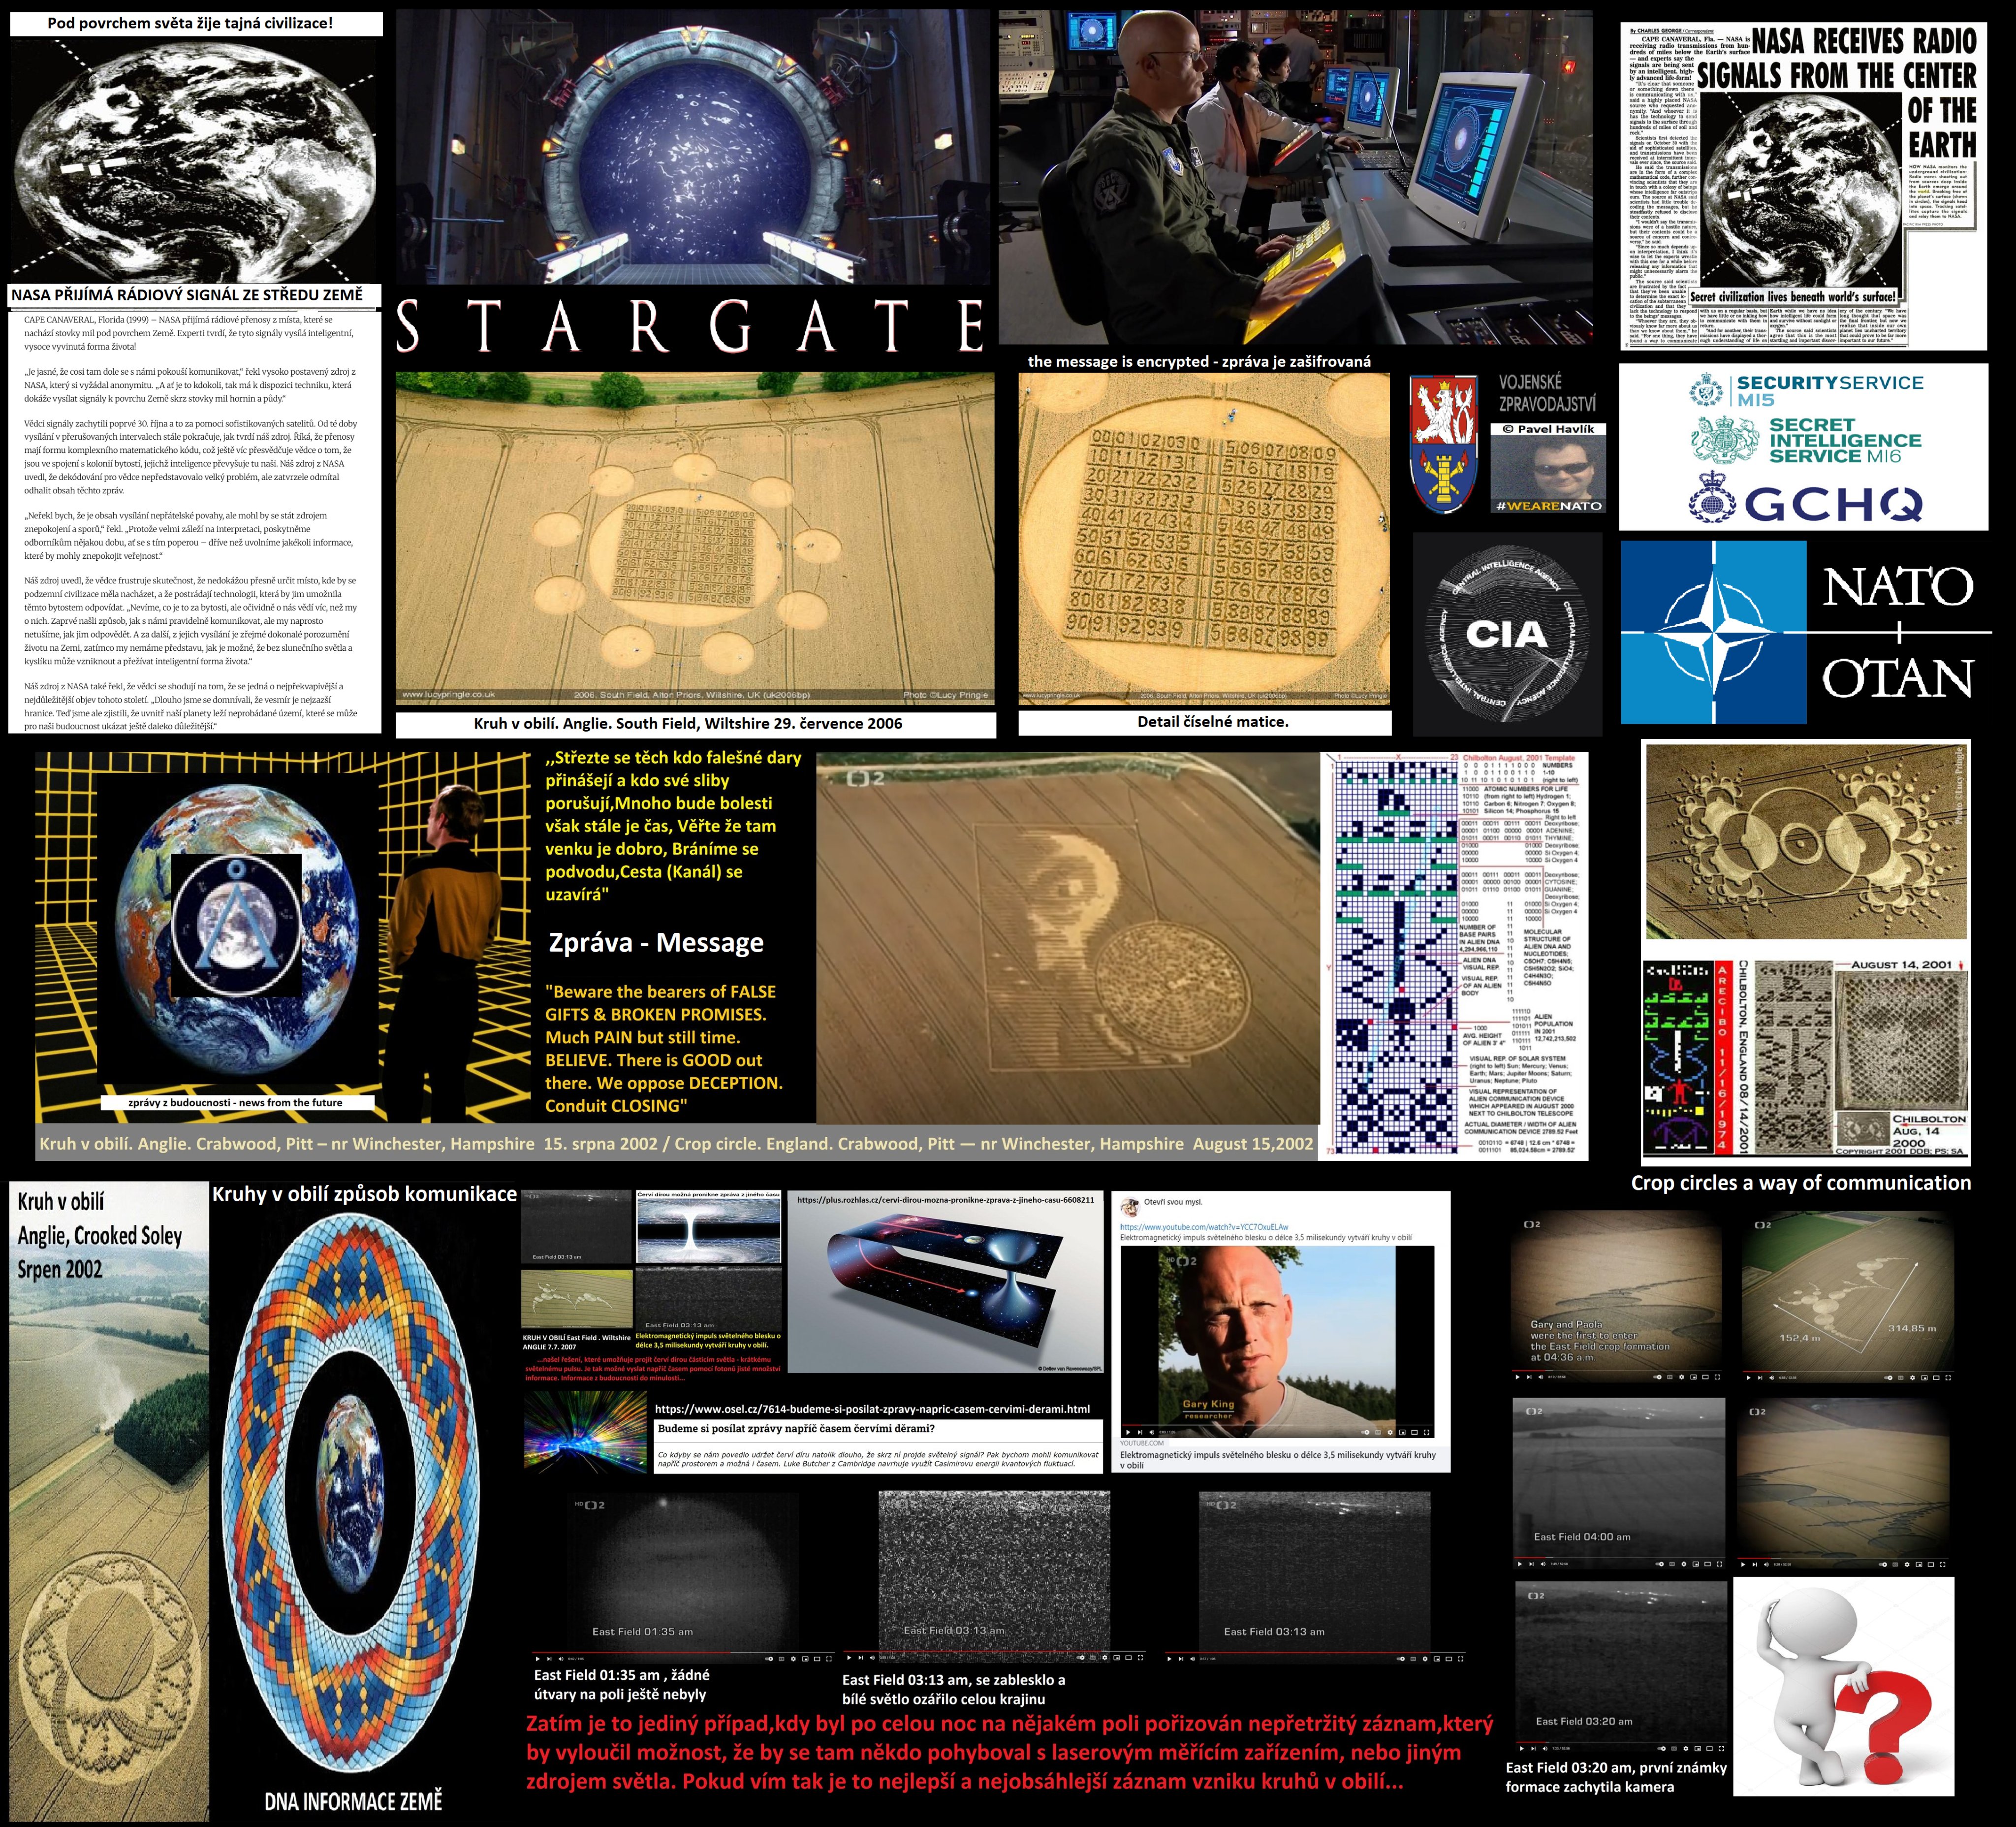2016x1827 pixels.
Task: Go fullscreen on Gary King video player
Action: tap(1427, 1432)
